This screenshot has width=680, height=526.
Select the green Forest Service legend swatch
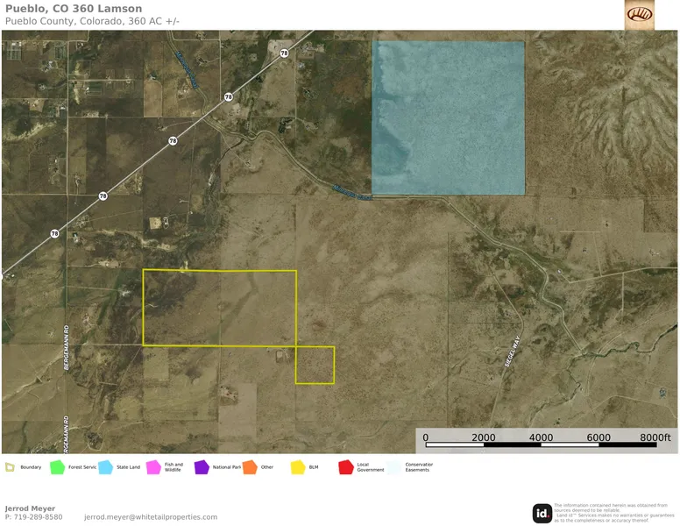(58, 467)
